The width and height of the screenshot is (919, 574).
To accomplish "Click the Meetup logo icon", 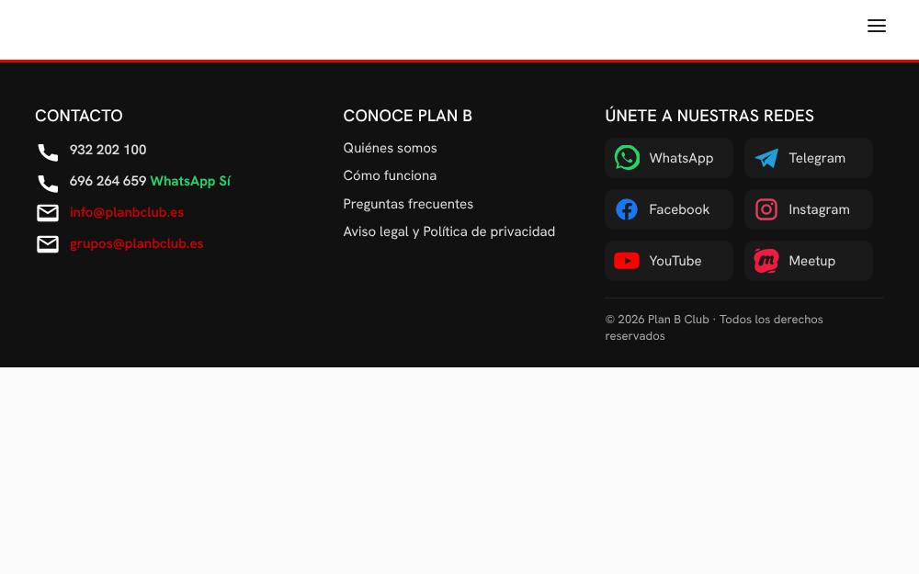I will pyautogui.click(x=766, y=261).
